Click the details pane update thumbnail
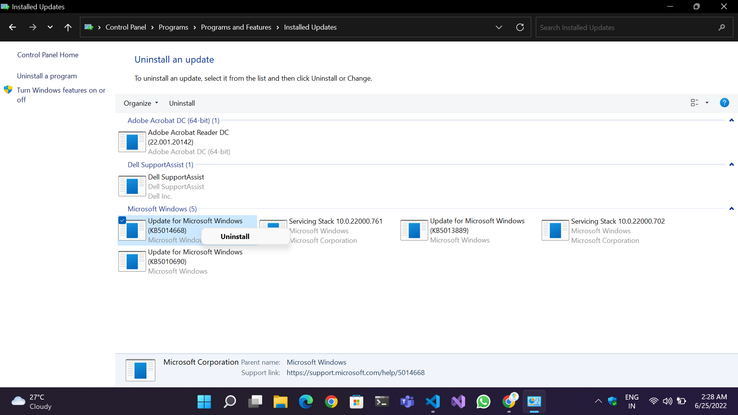The image size is (738, 415). point(140,370)
